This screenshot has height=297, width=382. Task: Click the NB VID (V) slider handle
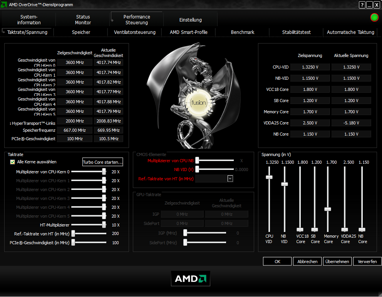coord(197,169)
